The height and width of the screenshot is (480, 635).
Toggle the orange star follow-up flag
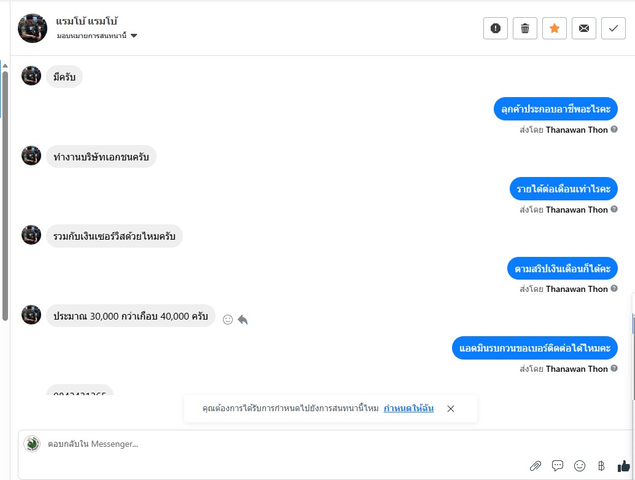pyautogui.click(x=555, y=28)
